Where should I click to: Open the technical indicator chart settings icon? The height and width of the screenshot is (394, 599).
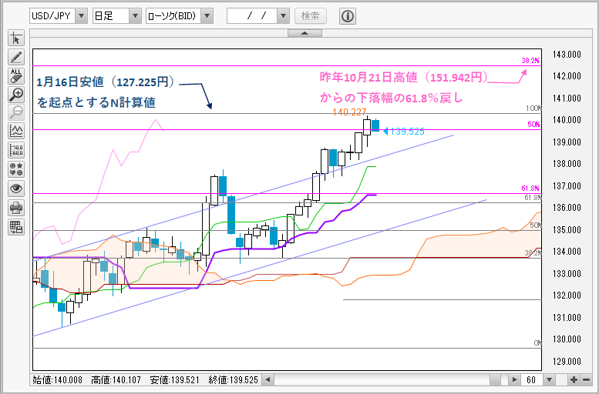pos(16,132)
